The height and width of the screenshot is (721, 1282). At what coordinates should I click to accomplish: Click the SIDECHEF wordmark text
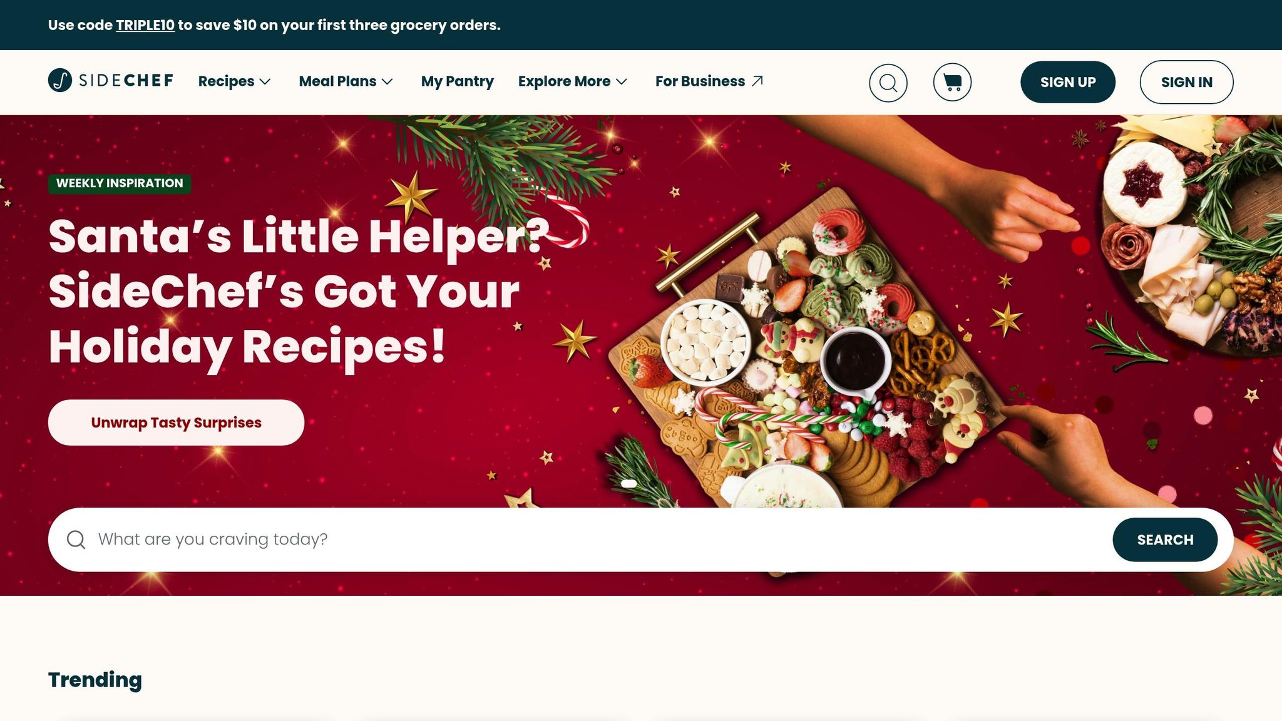[x=126, y=81]
